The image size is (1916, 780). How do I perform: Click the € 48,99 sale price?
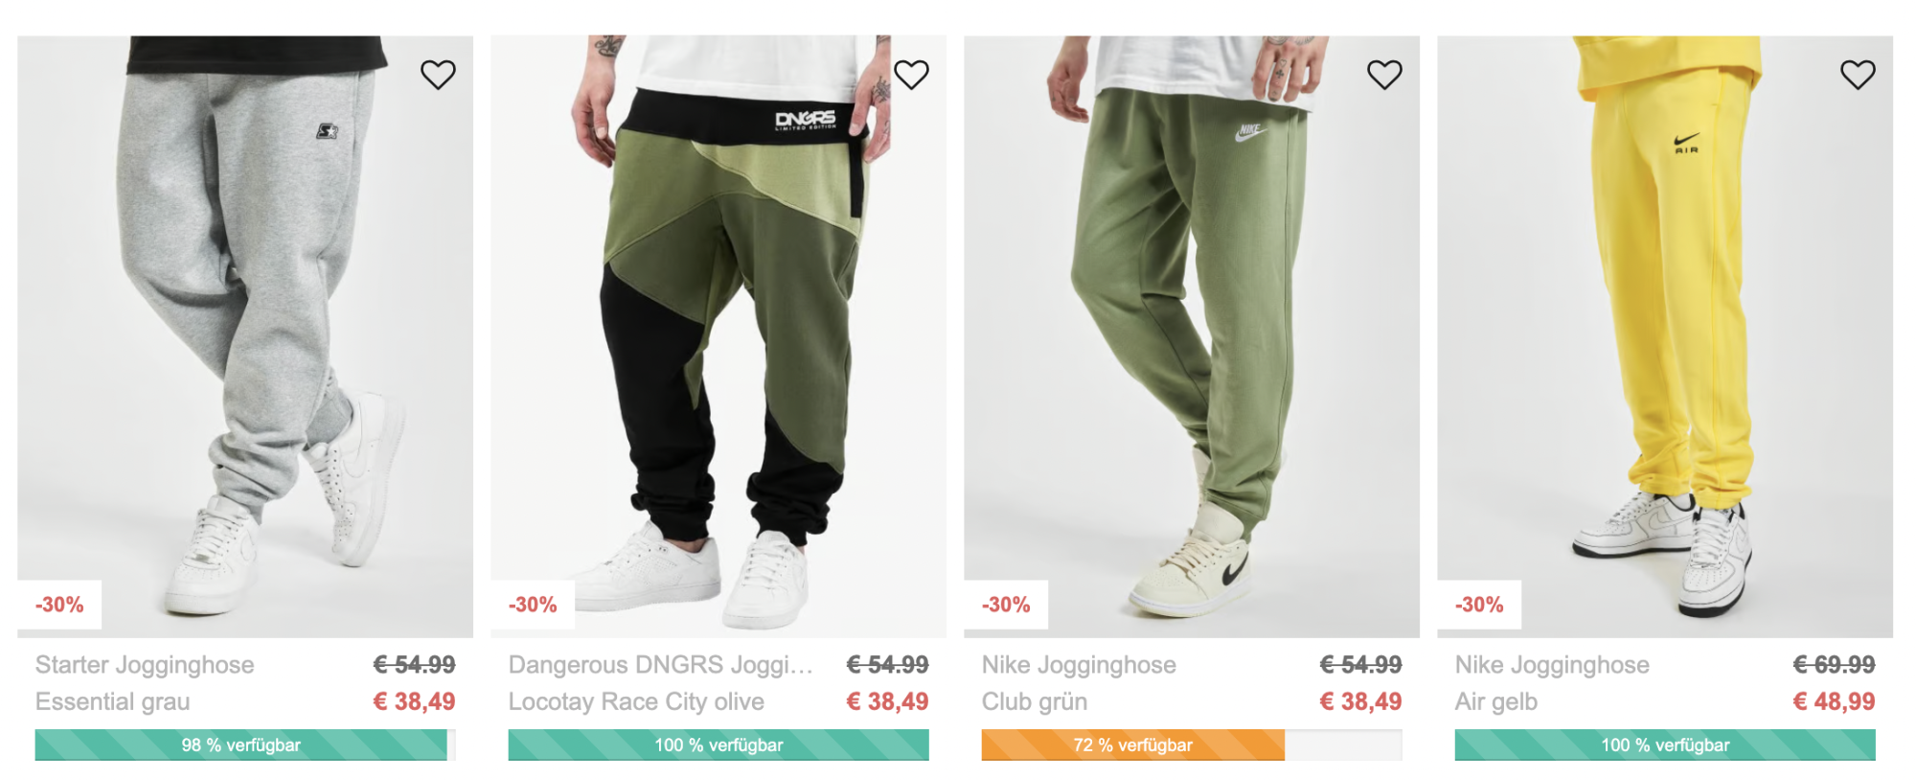click(x=1834, y=701)
